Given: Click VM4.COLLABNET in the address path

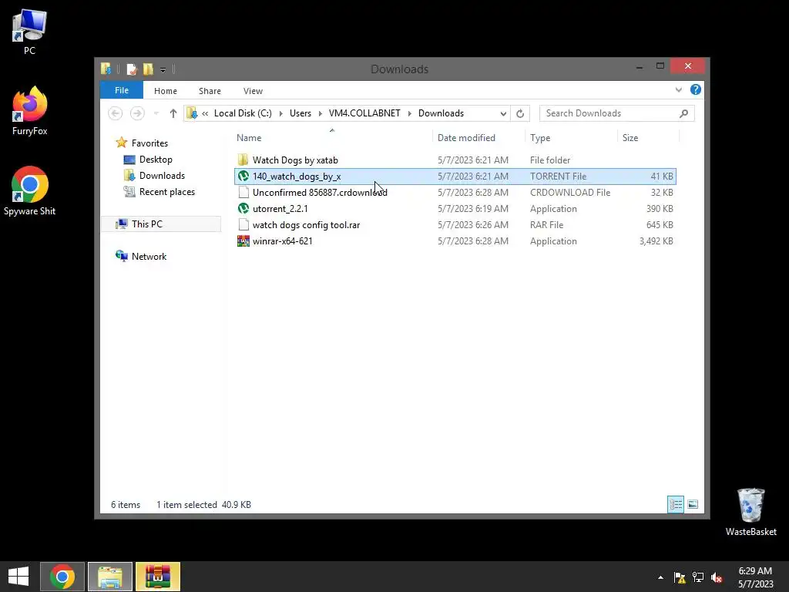Looking at the screenshot, I should click(364, 113).
